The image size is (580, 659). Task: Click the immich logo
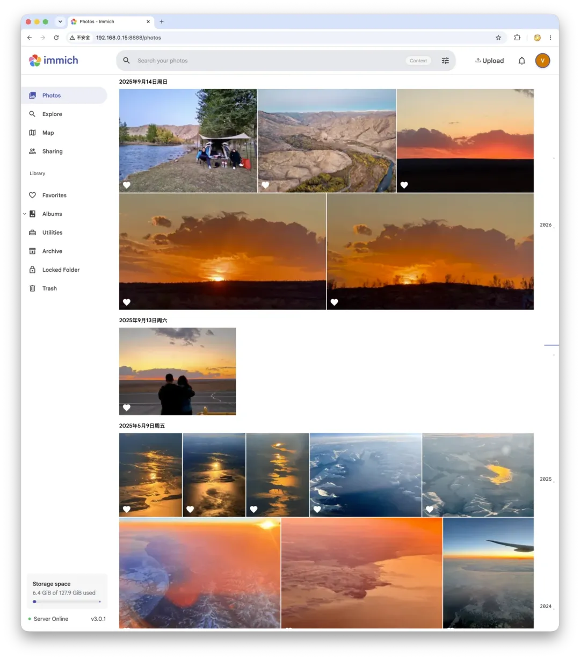pyautogui.click(x=54, y=60)
